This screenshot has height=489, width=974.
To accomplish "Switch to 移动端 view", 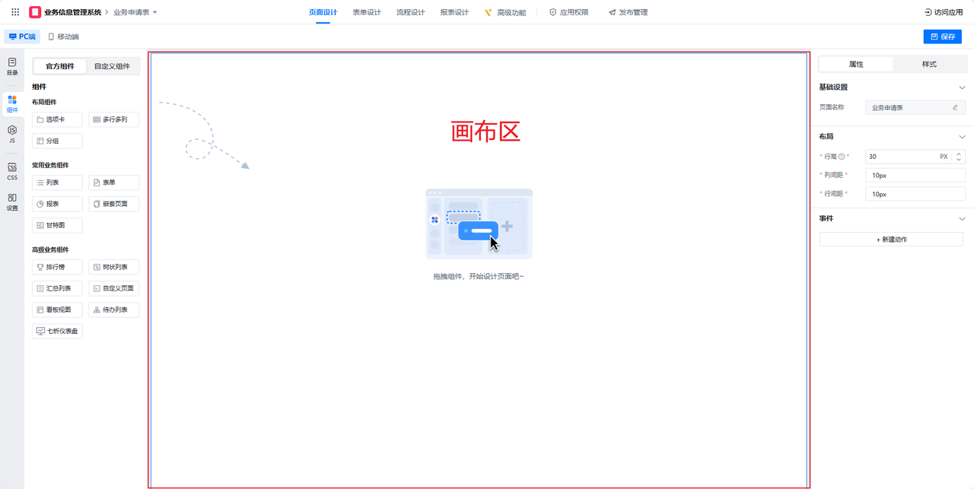I will [63, 37].
